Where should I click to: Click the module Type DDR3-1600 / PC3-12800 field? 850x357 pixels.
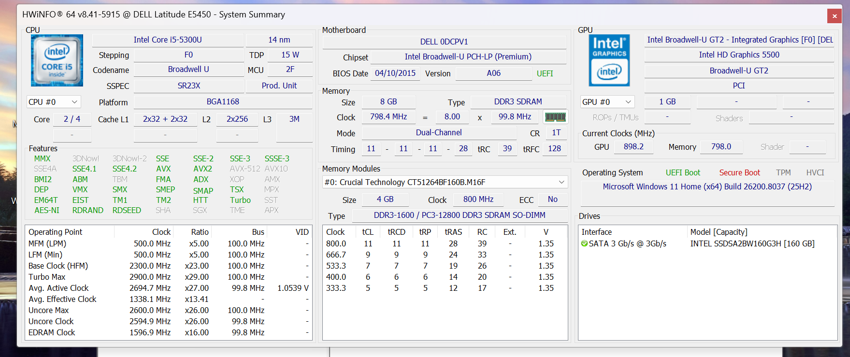click(x=460, y=215)
